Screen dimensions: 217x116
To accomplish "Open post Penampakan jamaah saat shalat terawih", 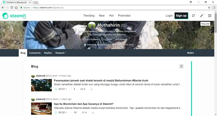I will pos(101,81).
